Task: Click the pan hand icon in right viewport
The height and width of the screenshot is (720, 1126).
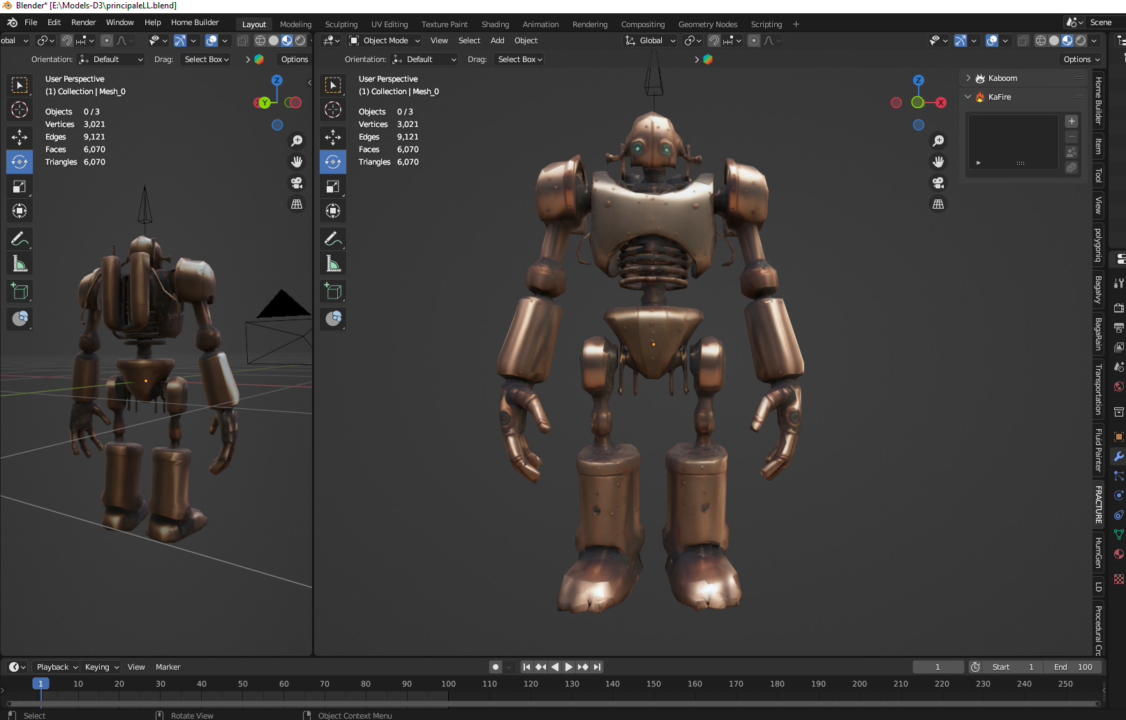Action: coord(938,162)
